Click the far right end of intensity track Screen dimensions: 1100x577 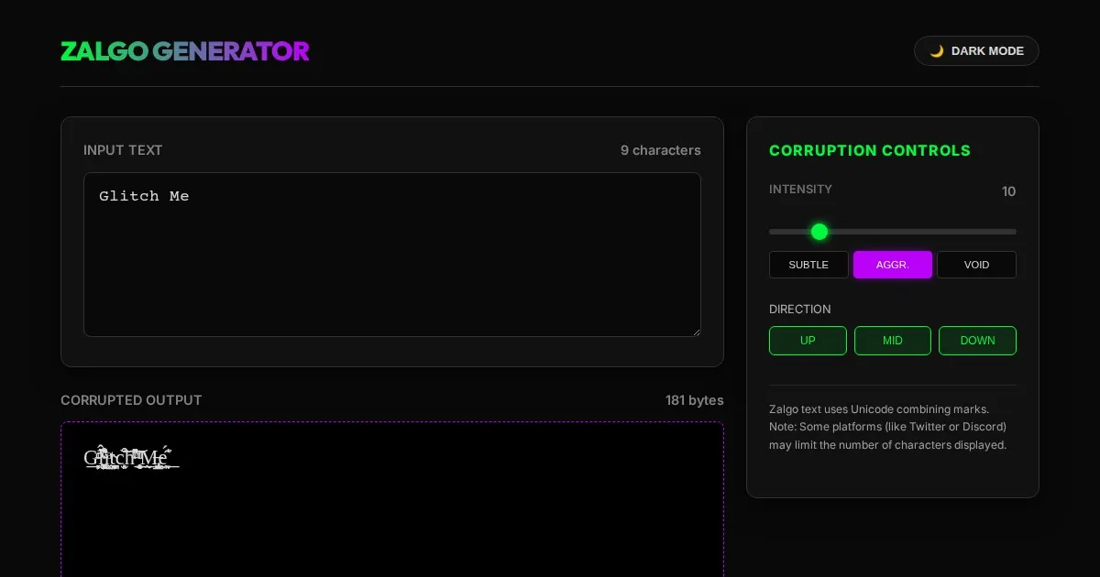pyautogui.click(x=1014, y=232)
